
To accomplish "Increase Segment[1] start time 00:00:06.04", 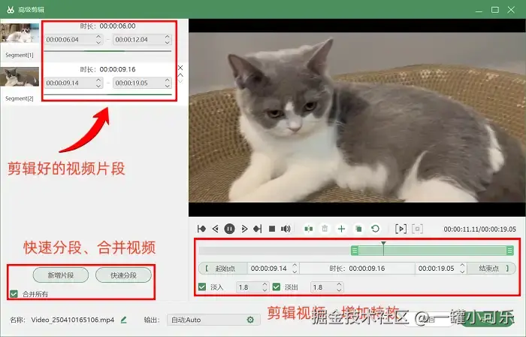I will point(98,37).
